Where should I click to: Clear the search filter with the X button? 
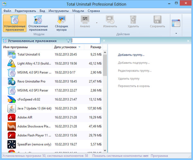pos(104,41)
